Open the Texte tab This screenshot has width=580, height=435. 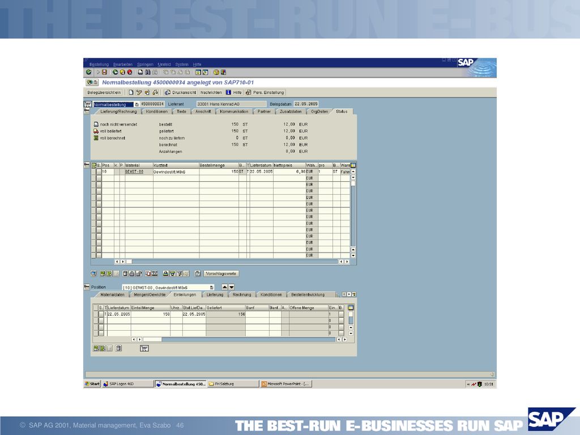(x=181, y=112)
